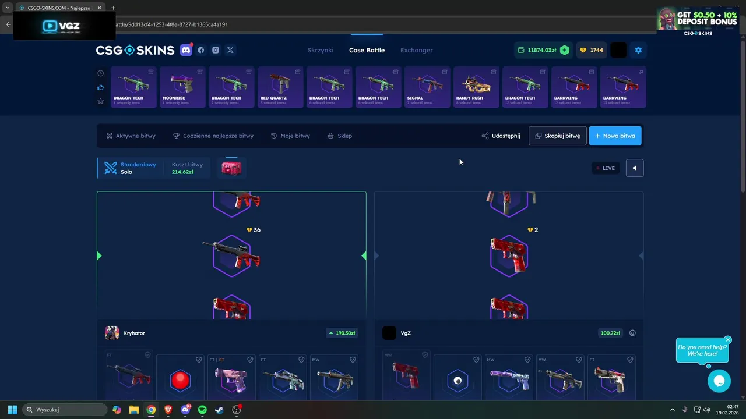746x419 pixels.
Task: Show favorite drops with star icon
Action: click(x=101, y=101)
